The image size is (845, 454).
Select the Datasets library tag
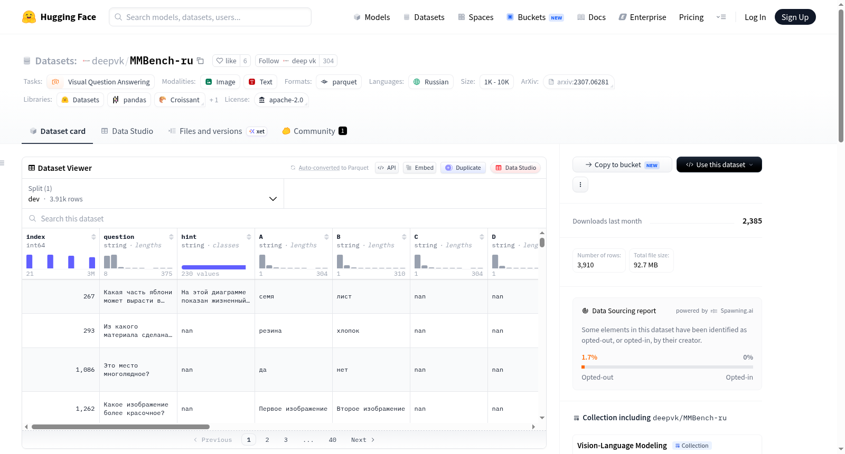(80, 100)
